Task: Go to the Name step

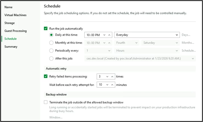Action: click(8, 7)
